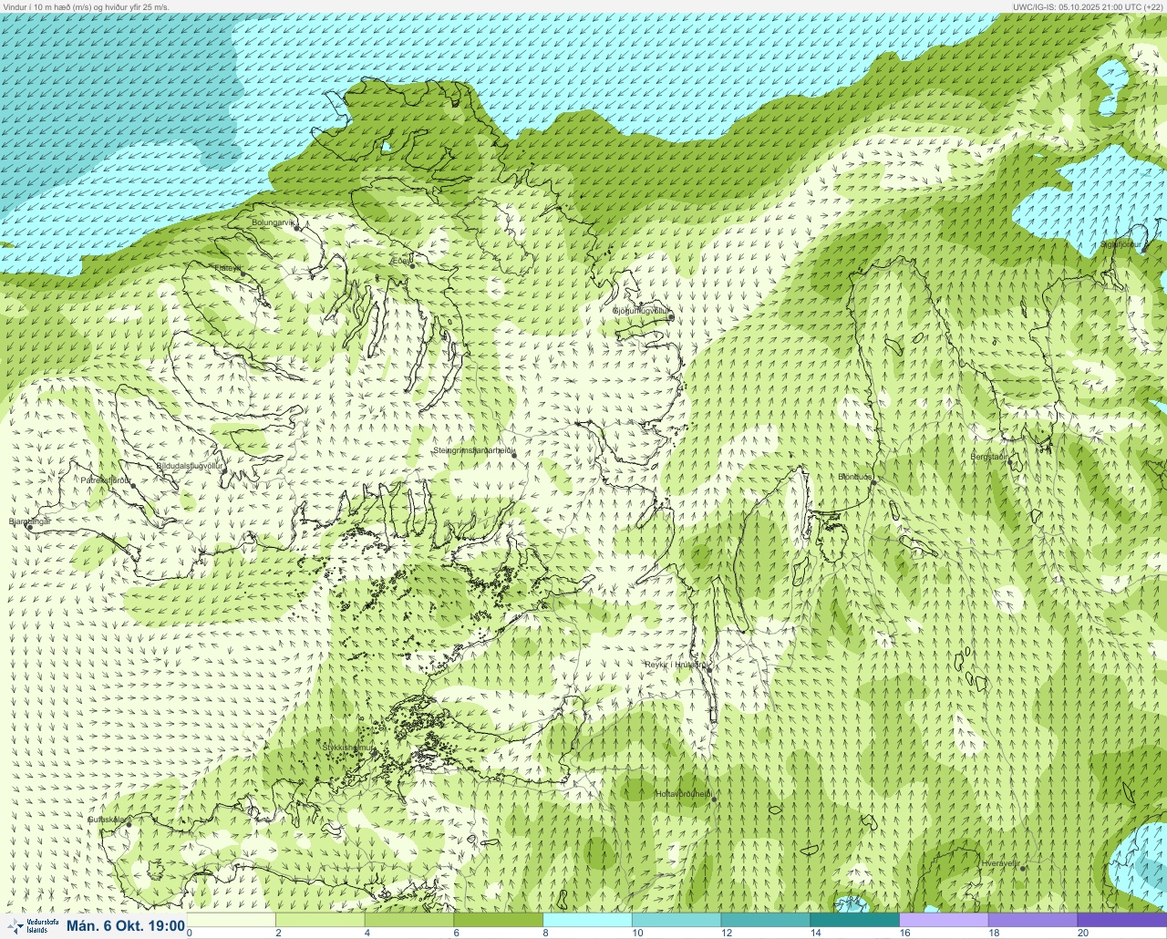This screenshot has width=1167, height=939.
Task: Click the 2–4 m/s light green legend swatch
Action: pyautogui.click(x=321, y=920)
